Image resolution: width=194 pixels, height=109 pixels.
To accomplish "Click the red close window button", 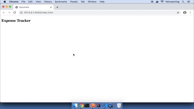I will pyautogui.click(x=3, y=7).
